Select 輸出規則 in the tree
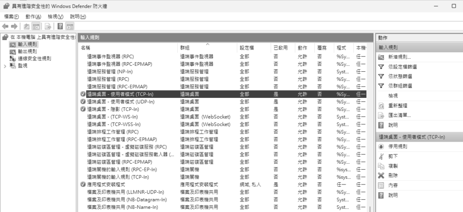The width and height of the screenshot is (463, 212). tap(28, 51)
